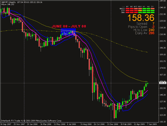Click the large orange 158.36 price display
Viewport: 167px width, 126px height.
pyautogui.click(x=141, y=18)
